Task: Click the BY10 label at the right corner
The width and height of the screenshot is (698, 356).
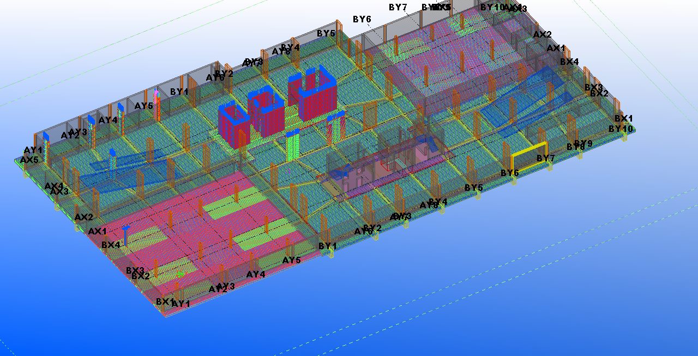Action: click(x=621, y=129)
